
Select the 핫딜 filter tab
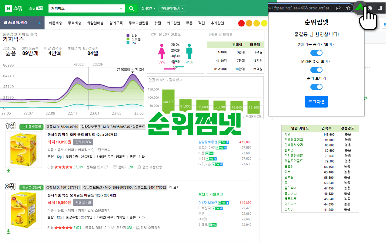click(158, 23)
